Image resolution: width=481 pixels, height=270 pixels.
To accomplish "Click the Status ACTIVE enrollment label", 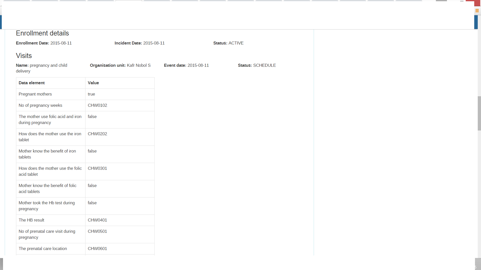I will 228,43.
